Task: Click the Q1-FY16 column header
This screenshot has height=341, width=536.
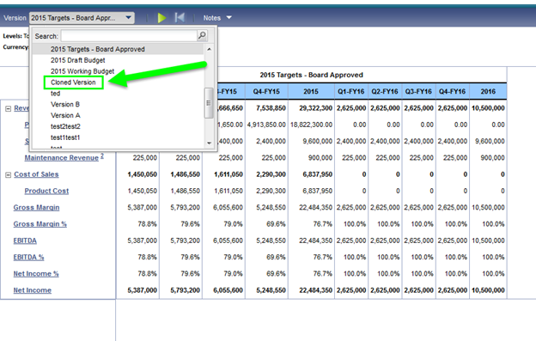Action: tap(351, 91)
